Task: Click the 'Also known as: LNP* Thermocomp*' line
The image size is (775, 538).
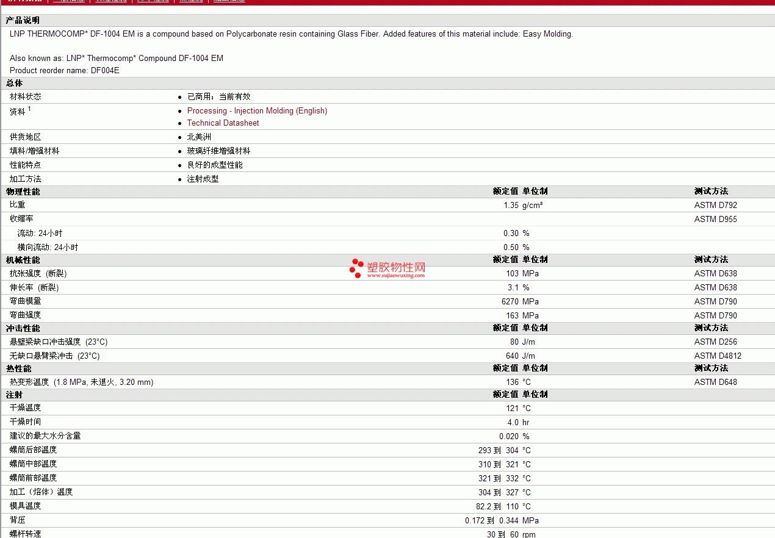Action: 117,58
